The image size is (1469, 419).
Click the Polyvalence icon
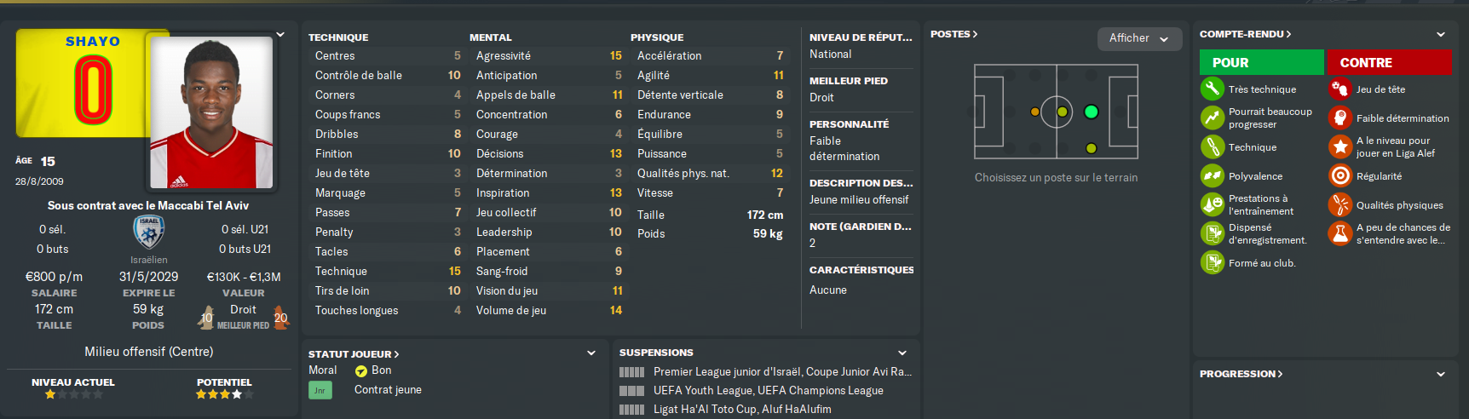tap(1212, 175)
